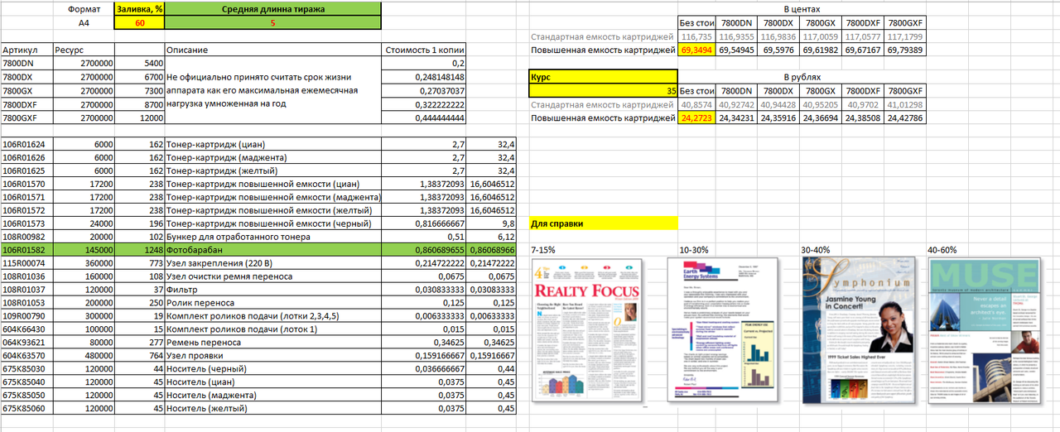
Task: Select the value 6,12 in waste bin row
Action: pyautogui.click(x=492, y=235)
